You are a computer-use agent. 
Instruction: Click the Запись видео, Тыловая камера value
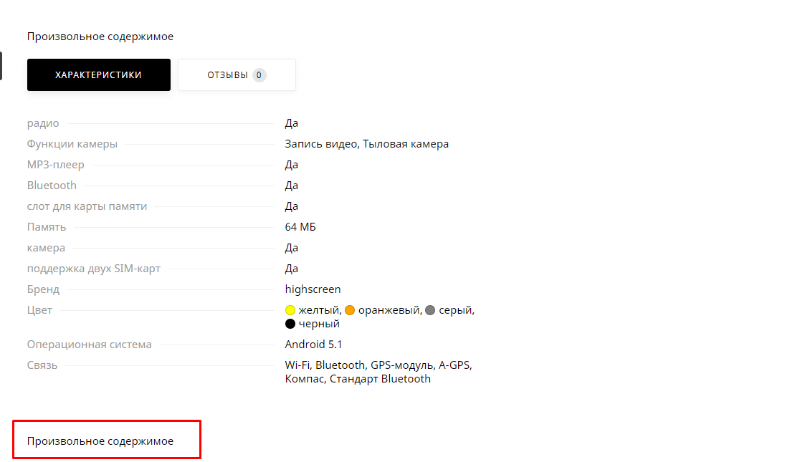[366, 144]
